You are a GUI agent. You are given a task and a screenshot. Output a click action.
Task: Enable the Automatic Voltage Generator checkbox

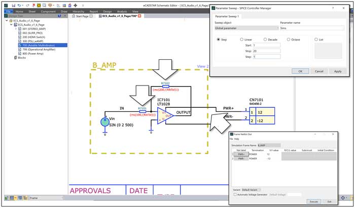coord(235,194)
